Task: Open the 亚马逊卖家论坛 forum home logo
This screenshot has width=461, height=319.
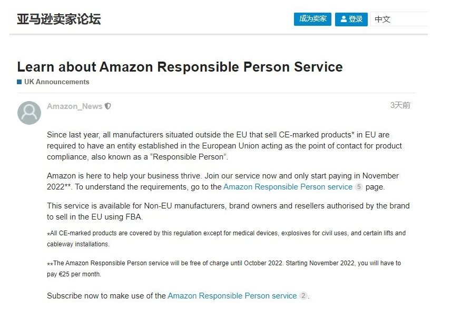Action: click(x=59, y=19)
